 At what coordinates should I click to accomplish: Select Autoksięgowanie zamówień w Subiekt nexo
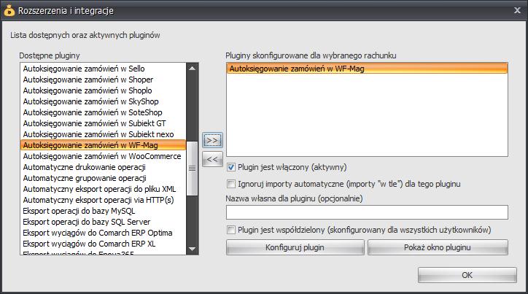tap(103, 134)
